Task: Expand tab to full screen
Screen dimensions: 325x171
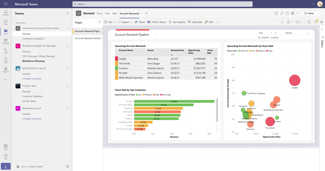Action: click(x=282, y=13)
